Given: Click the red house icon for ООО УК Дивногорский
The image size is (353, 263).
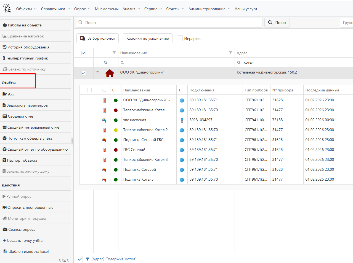Looking at the screenshot, I should (x=110, y=73).
